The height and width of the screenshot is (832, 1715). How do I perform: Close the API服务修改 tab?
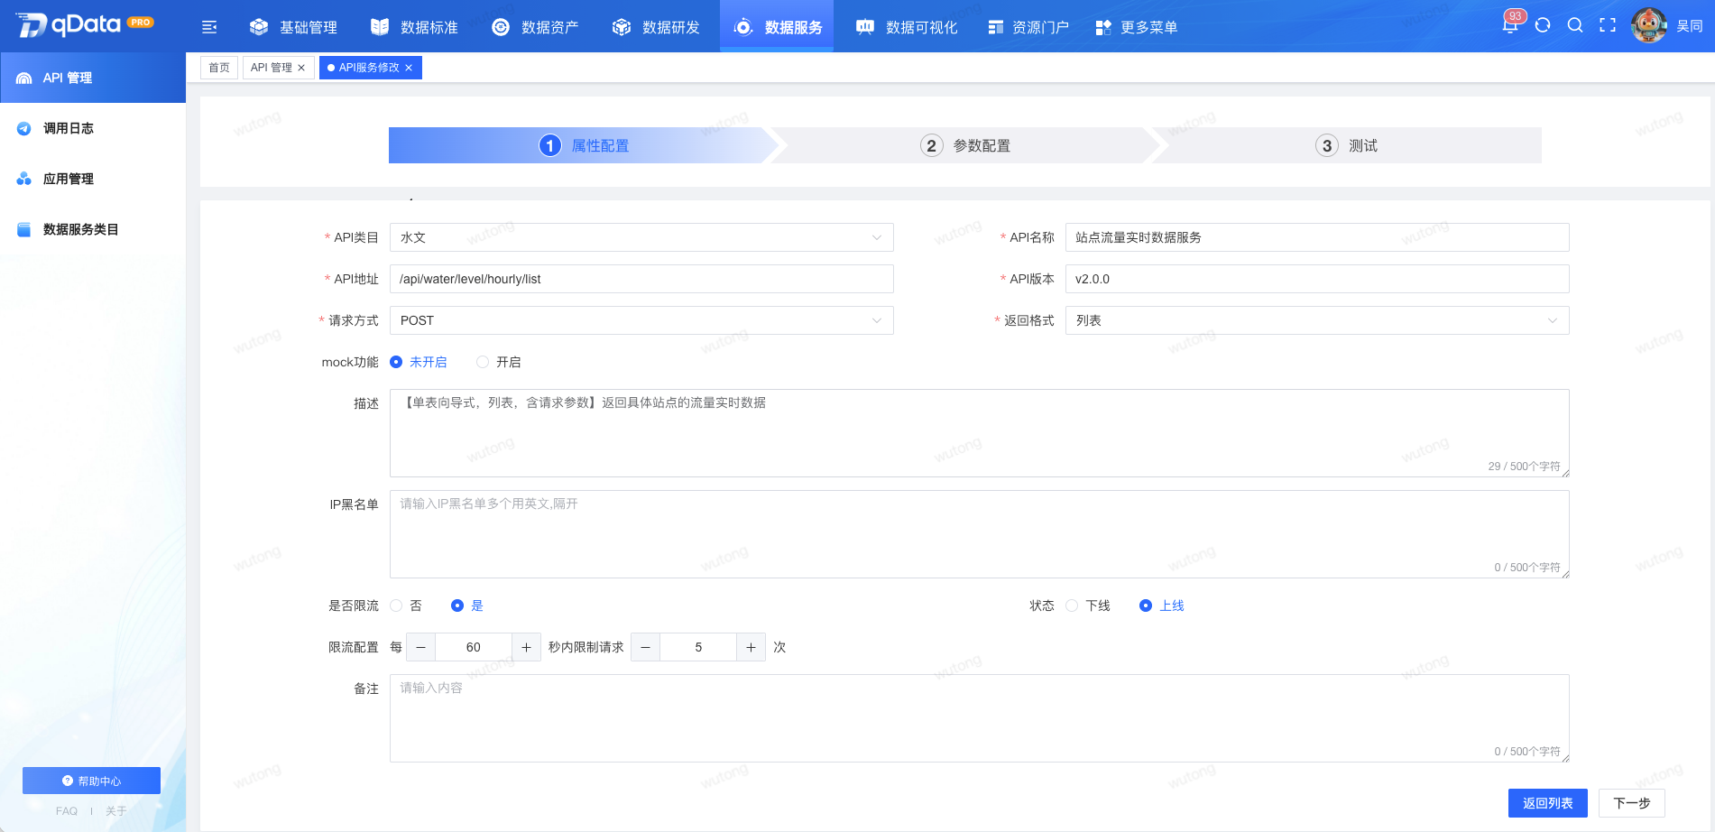[409, 68]
